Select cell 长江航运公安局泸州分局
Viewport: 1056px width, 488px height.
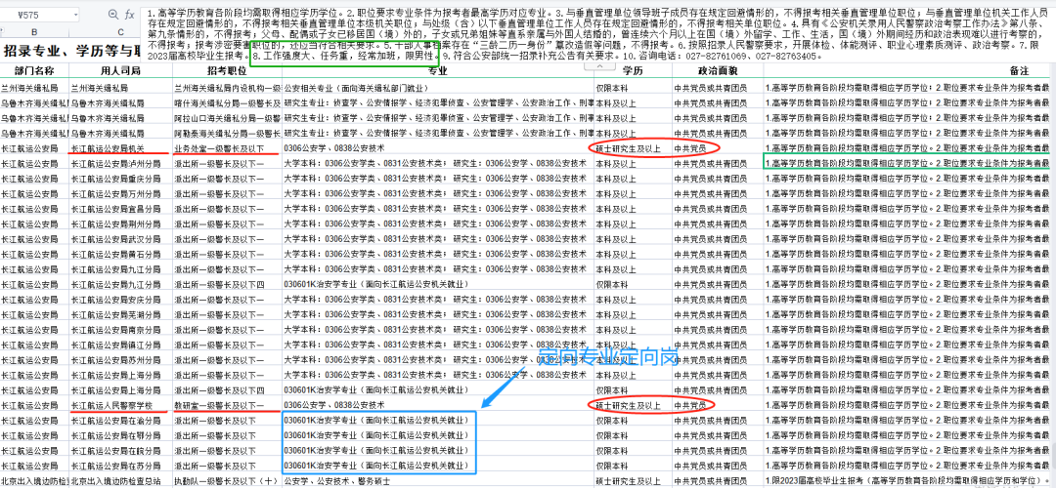120,163
